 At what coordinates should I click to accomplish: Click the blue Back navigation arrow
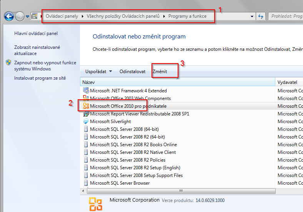point(9,17)
